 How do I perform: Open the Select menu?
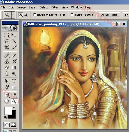44,7
